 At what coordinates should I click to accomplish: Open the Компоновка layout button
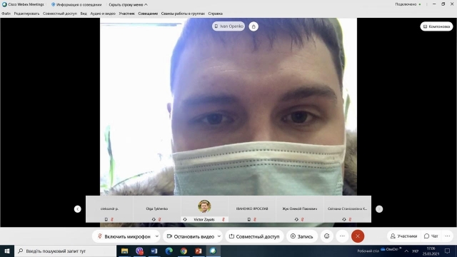click(436, 26)
